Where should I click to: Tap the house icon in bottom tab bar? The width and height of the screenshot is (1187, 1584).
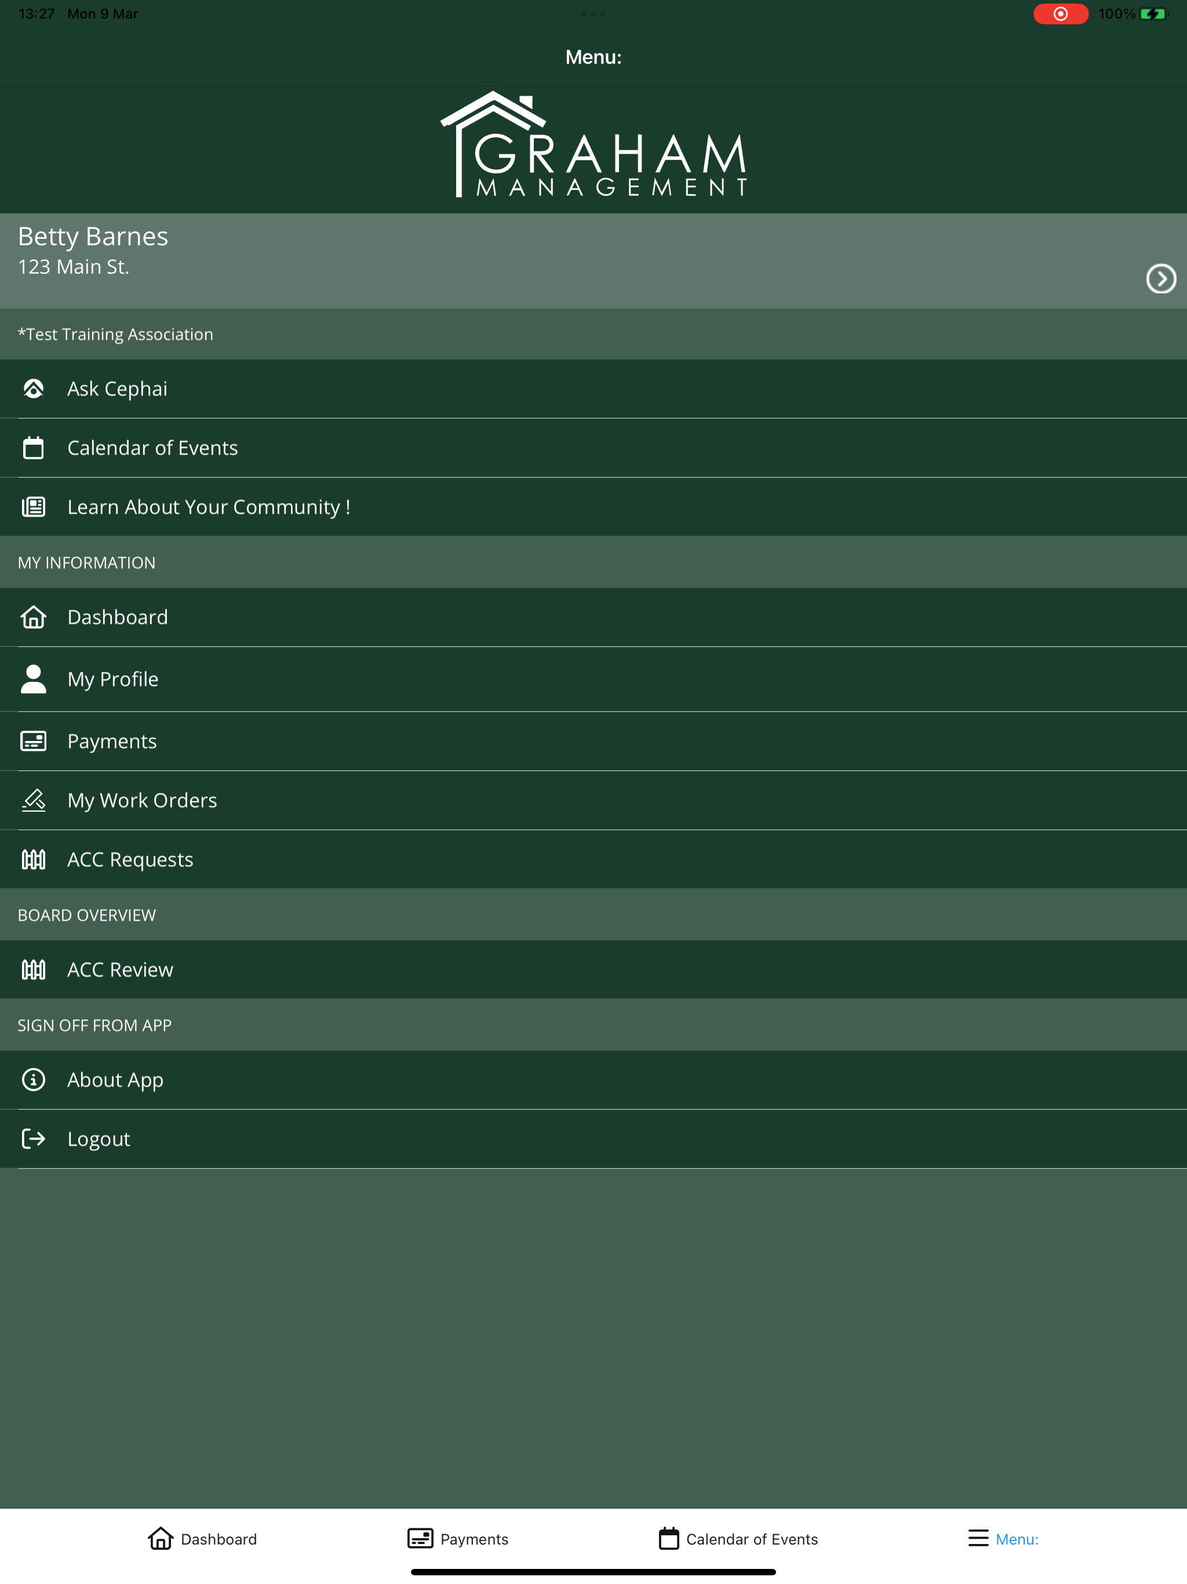point(161,1538)
